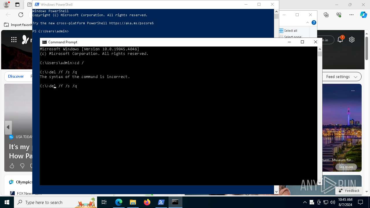Open Microsoft Edge from taskbar
The image size is (370, 208).
point(119,202)
